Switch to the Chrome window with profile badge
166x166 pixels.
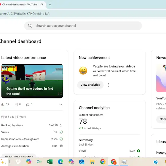(x=114, y=162)
